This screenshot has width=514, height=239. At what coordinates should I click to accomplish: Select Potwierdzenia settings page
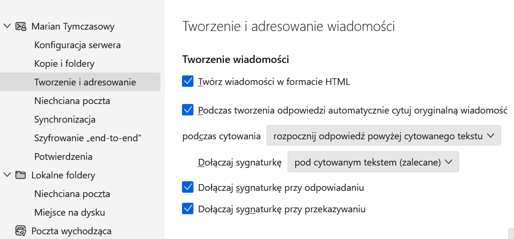64,156
